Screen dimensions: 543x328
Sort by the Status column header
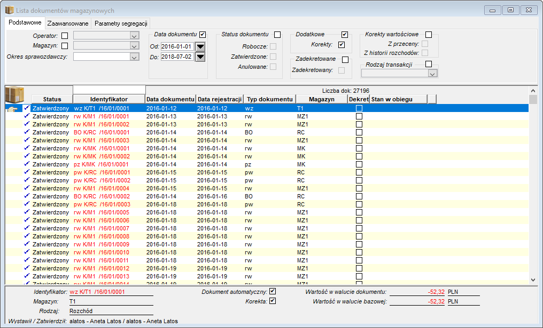coord(52,99)
